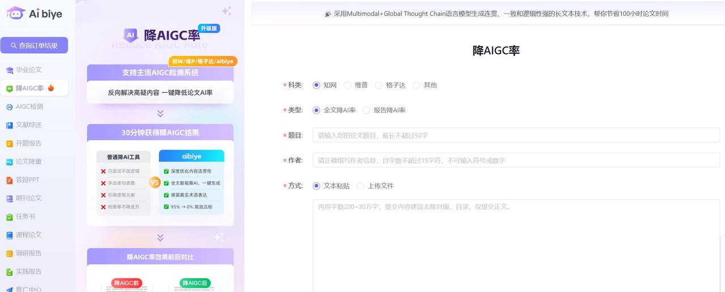The width and height of the screenshot is (725, 292).
Task: Click the VS badge in comparison
Action: (x=155, y=182)
